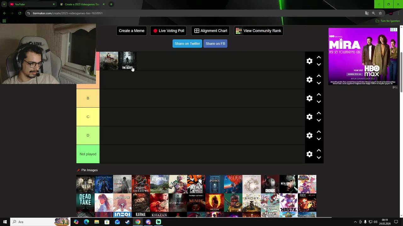This screenshot has height=226, width=403.
Task: Pick the Haste game cover
Action: click(289, 202)
